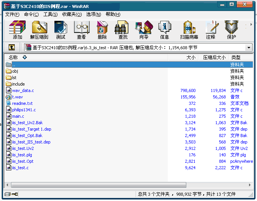The height and width of the screenshot is (201, 257).
Task: Click the wav_data.c file icon
Action: (x=9, y=90)
